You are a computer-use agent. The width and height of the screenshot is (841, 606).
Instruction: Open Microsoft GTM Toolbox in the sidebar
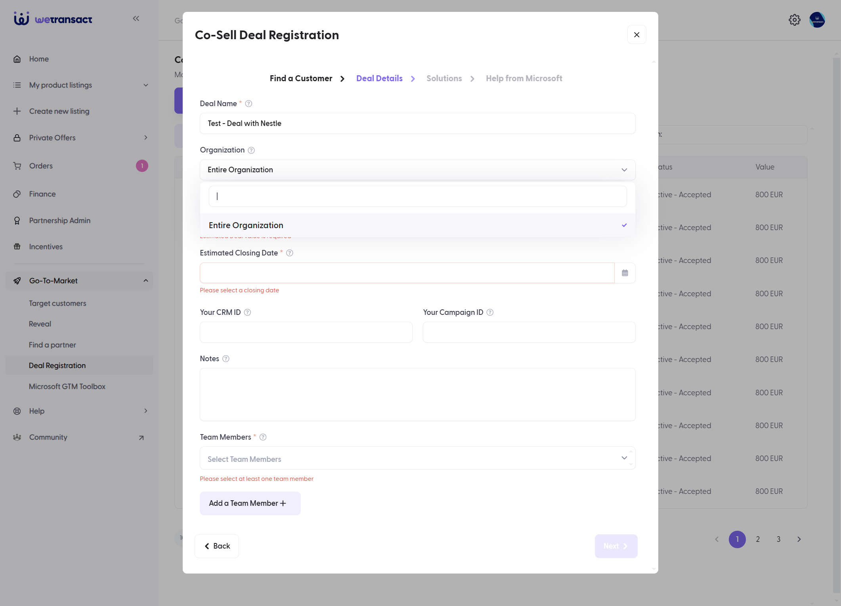point(67,387)
